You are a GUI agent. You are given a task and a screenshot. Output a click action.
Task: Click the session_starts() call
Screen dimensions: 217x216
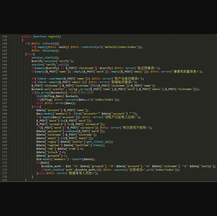(45, 58)
